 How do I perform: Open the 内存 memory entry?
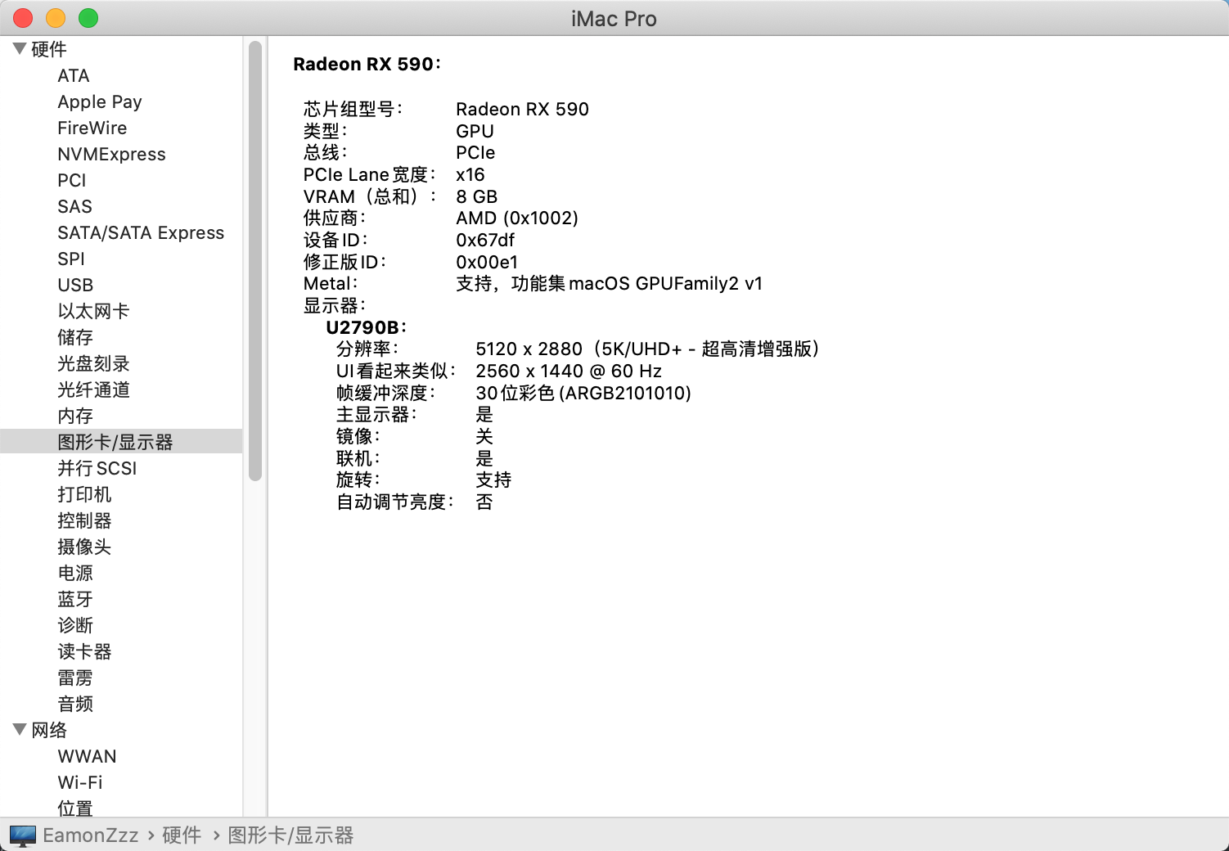point(75,416)
